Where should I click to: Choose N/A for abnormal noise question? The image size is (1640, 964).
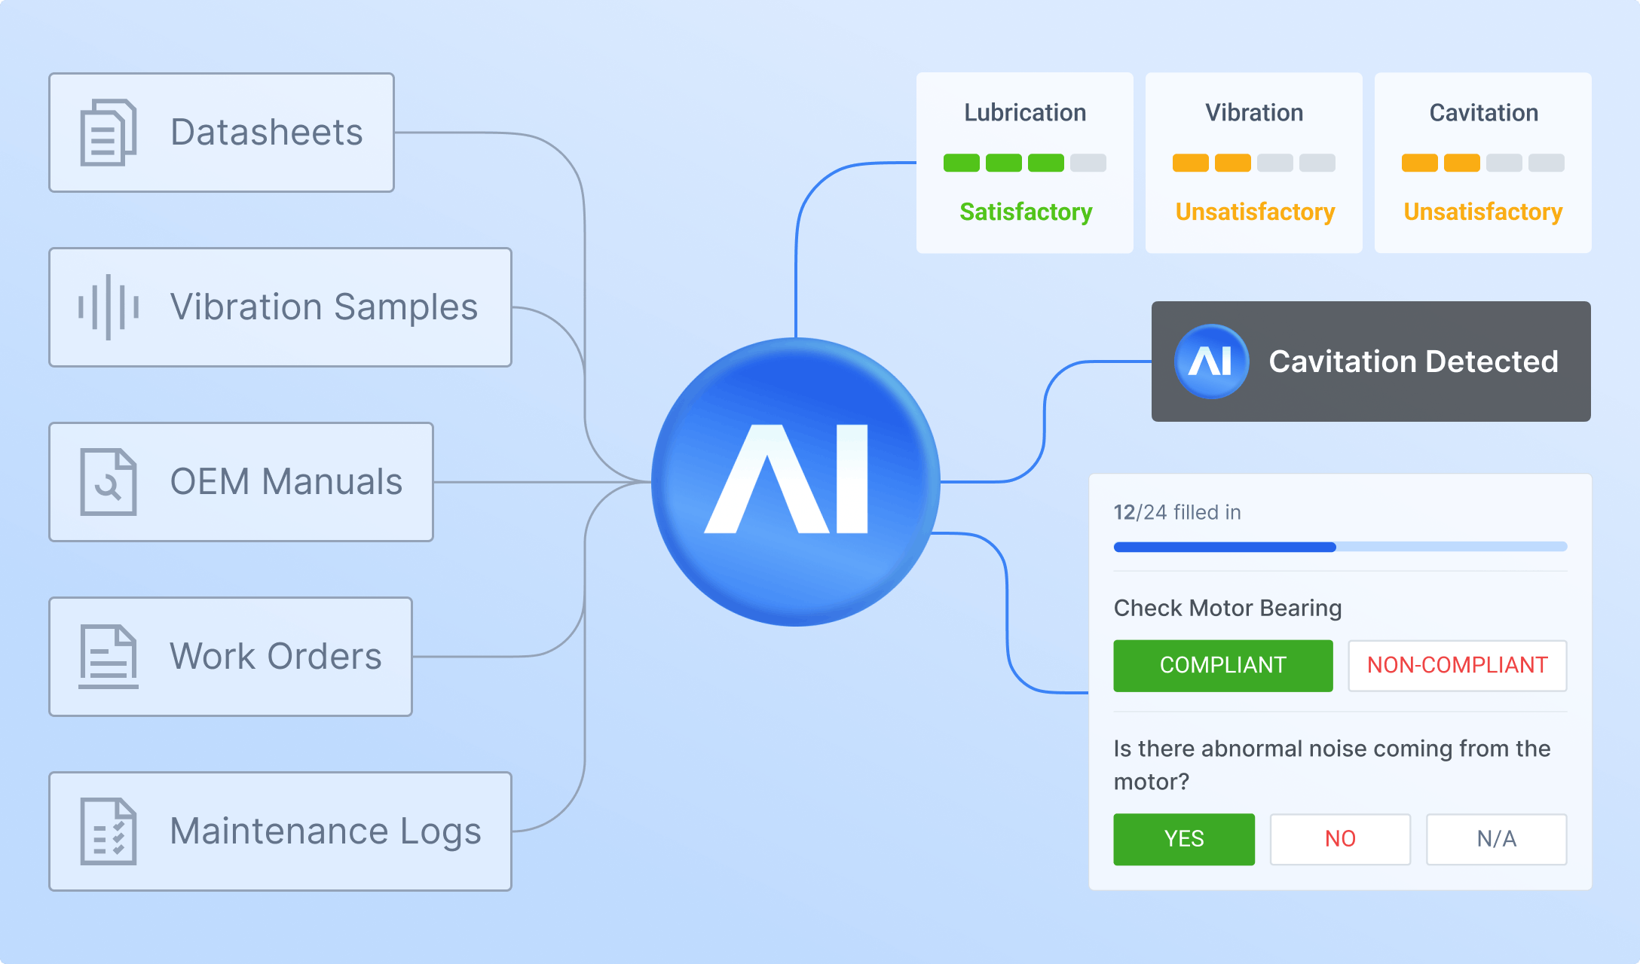coord(1496,839)
